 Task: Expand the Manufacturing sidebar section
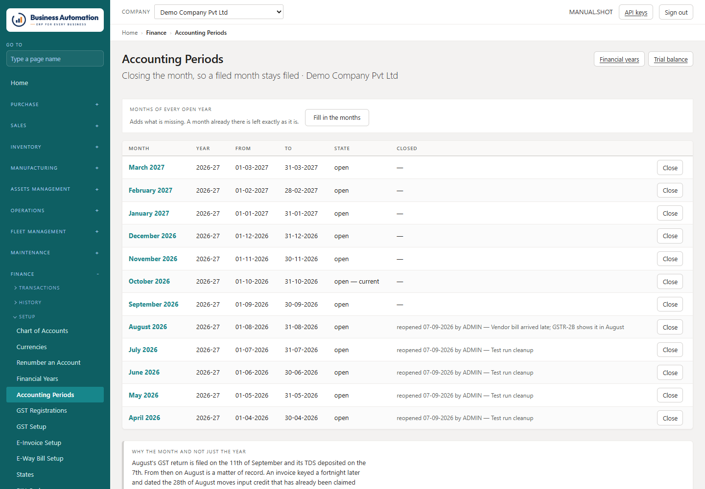(55, 168)
